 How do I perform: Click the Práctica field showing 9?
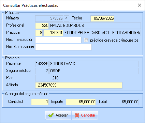(39, 33)
